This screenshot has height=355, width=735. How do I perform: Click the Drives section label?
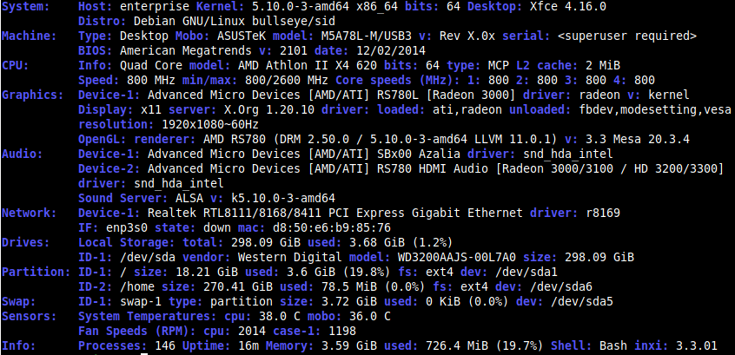pyautogui.click(x=26, y=243)
